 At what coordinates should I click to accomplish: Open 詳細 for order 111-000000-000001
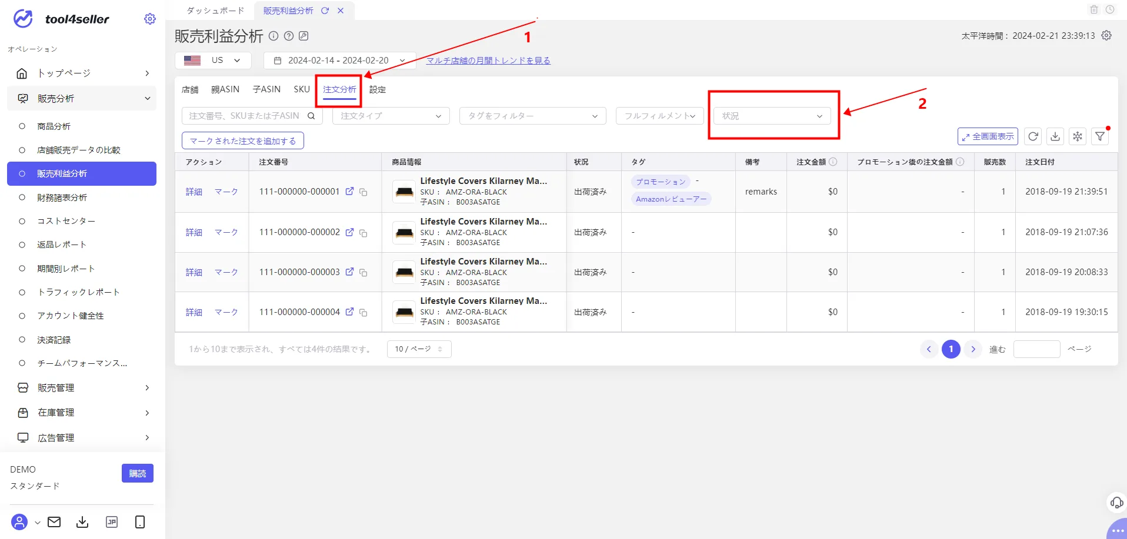tap(194, 192)
